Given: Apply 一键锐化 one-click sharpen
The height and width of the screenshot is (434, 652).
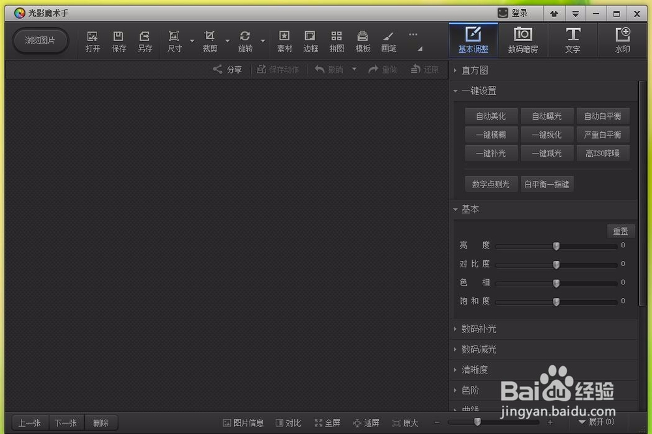Looking at the screenshot, I should [547, 135].
